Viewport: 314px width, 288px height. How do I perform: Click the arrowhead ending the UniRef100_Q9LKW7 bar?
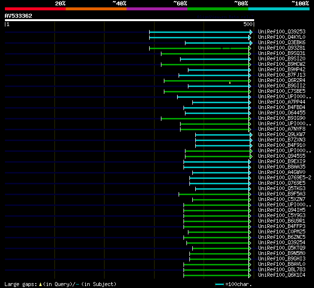(251, 135)
